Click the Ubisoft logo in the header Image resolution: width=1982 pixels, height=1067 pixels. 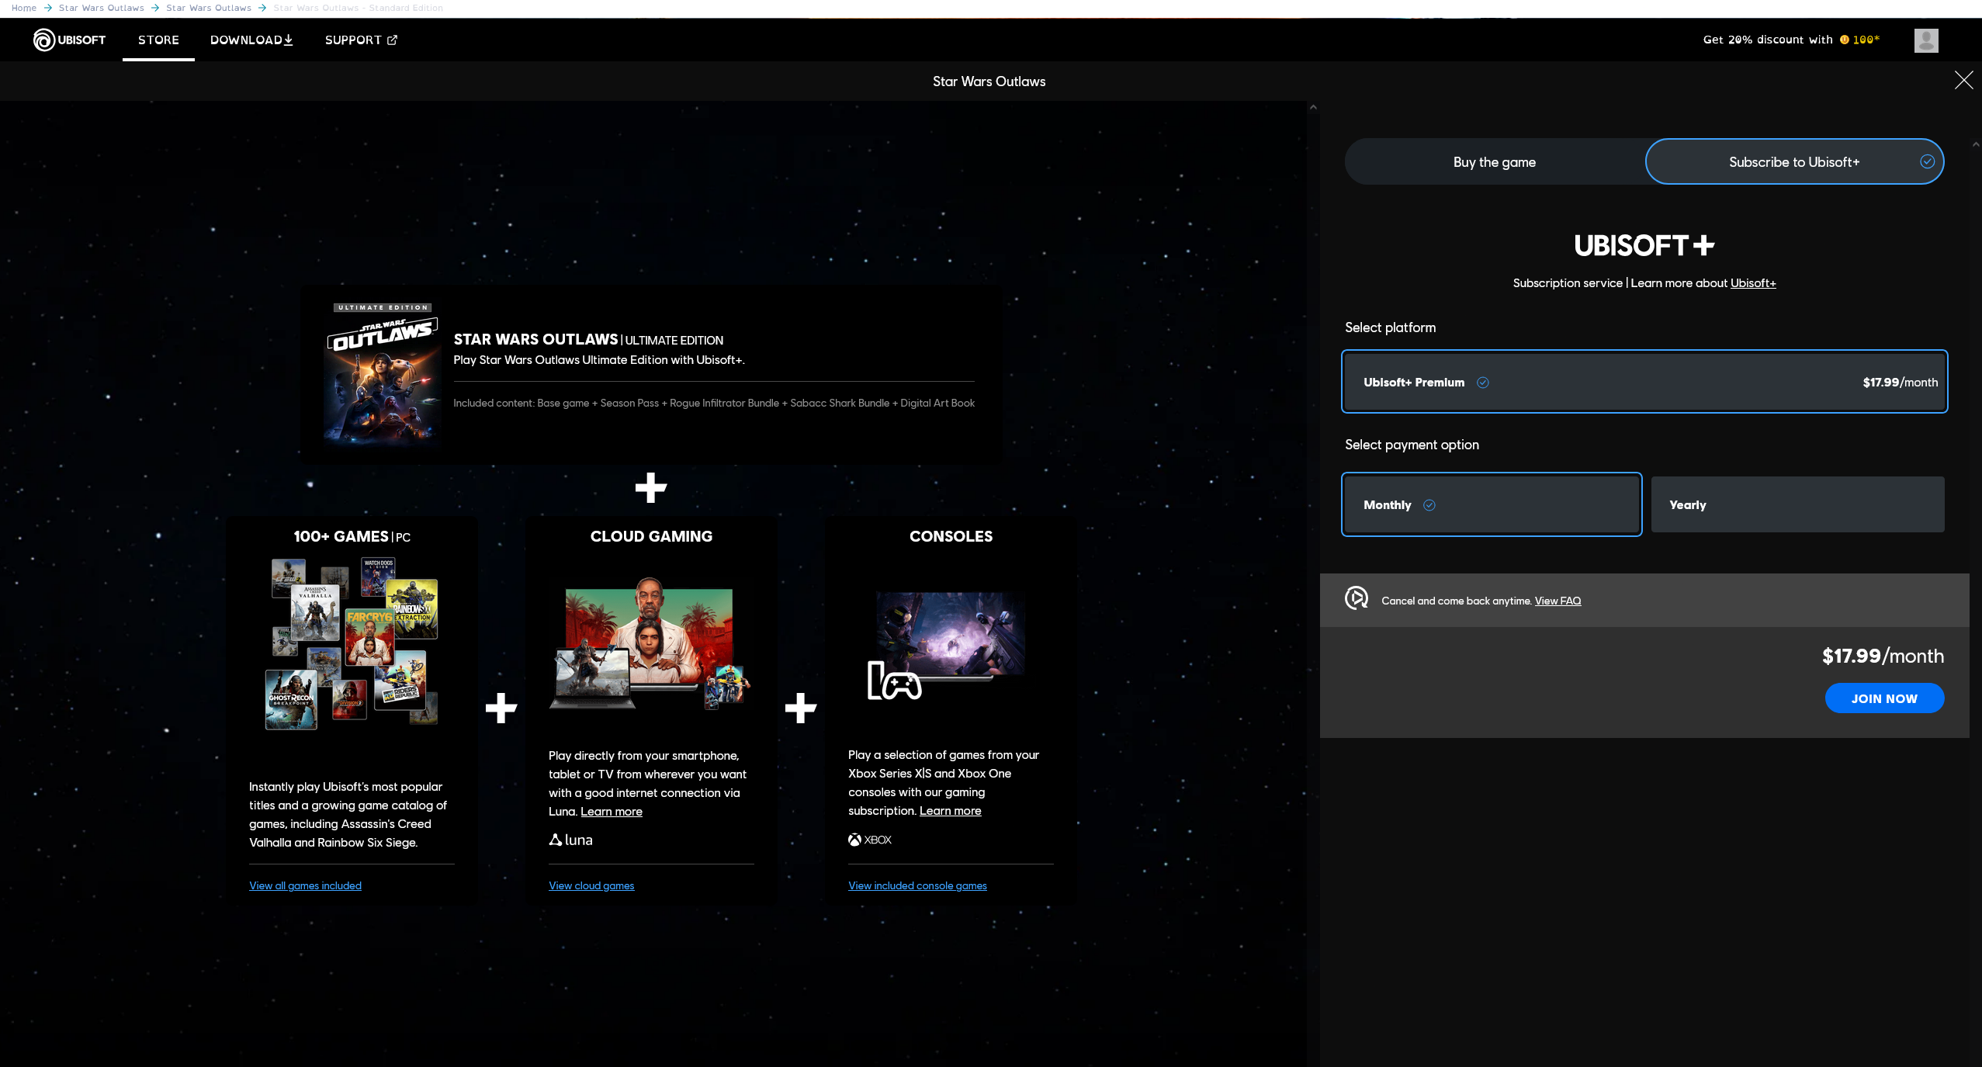click(x=69, y=40)
